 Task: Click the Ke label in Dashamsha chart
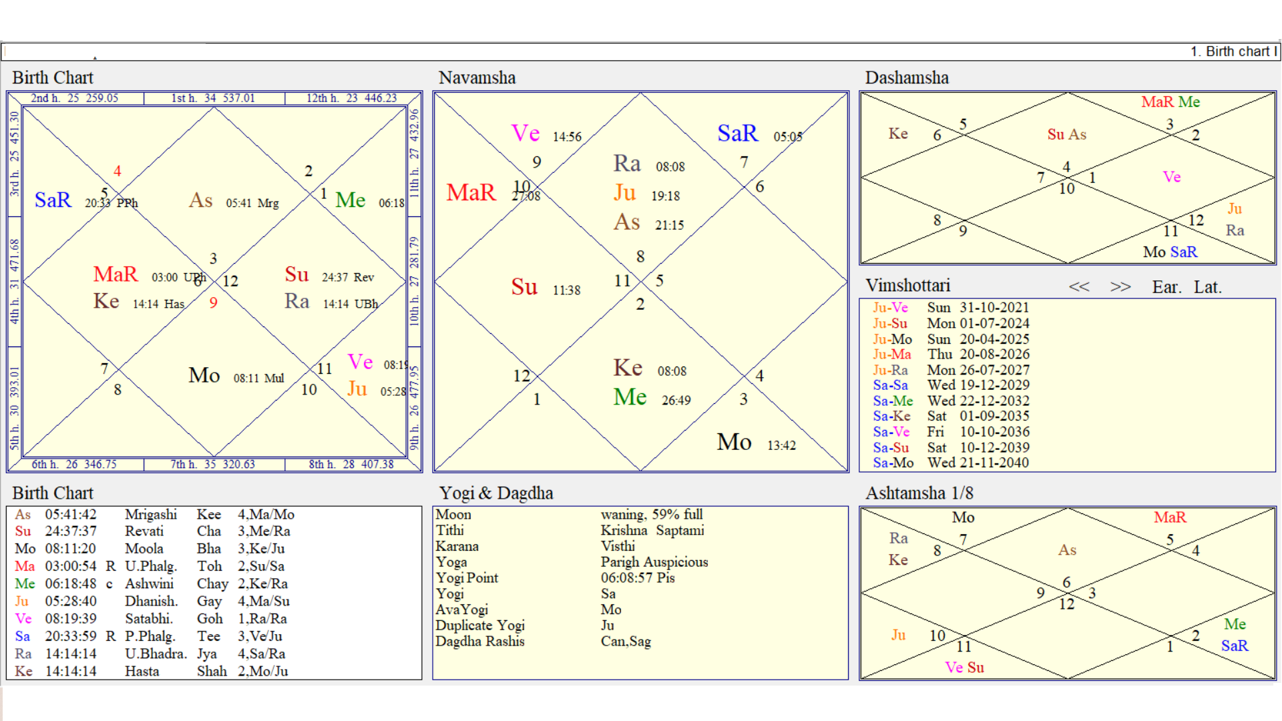[x=898, y=134]
